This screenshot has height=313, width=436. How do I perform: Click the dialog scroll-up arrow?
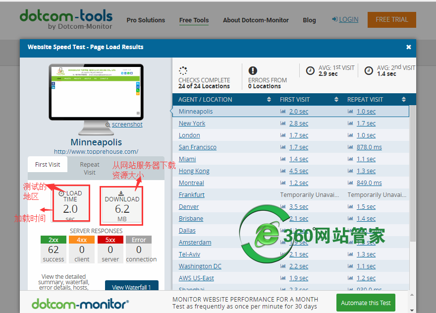[412, 295]
